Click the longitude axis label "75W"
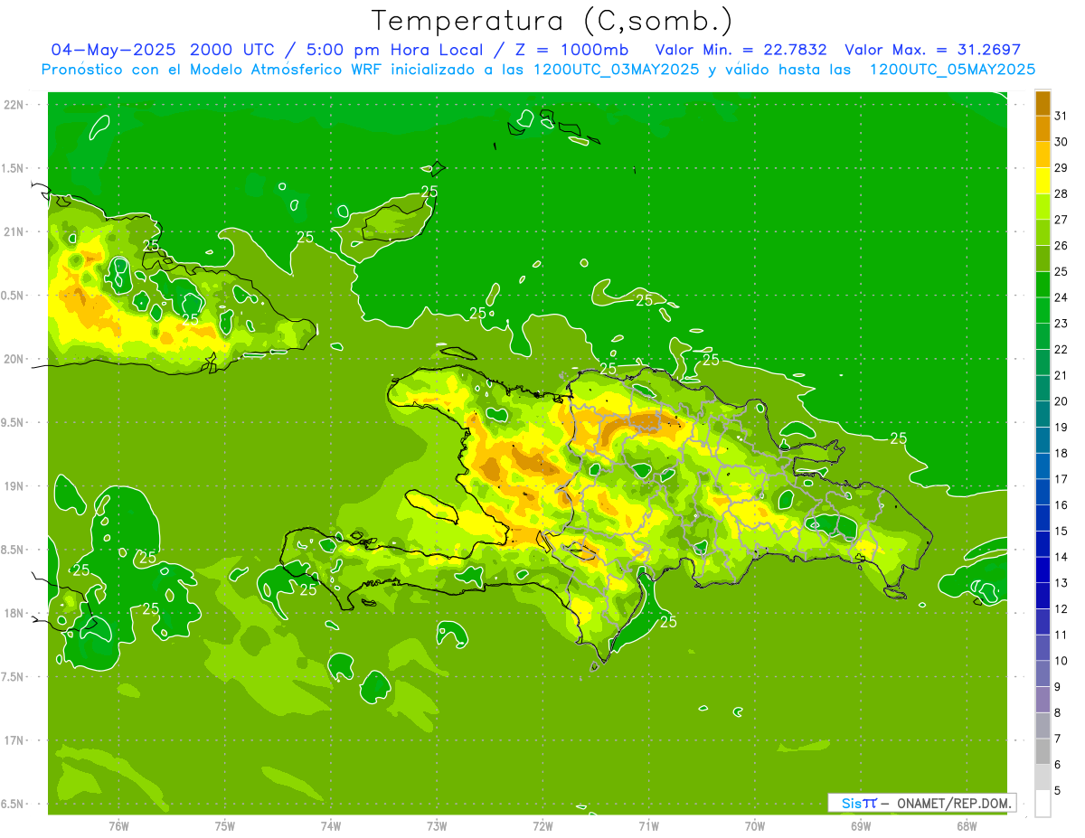 pos(225,826)
